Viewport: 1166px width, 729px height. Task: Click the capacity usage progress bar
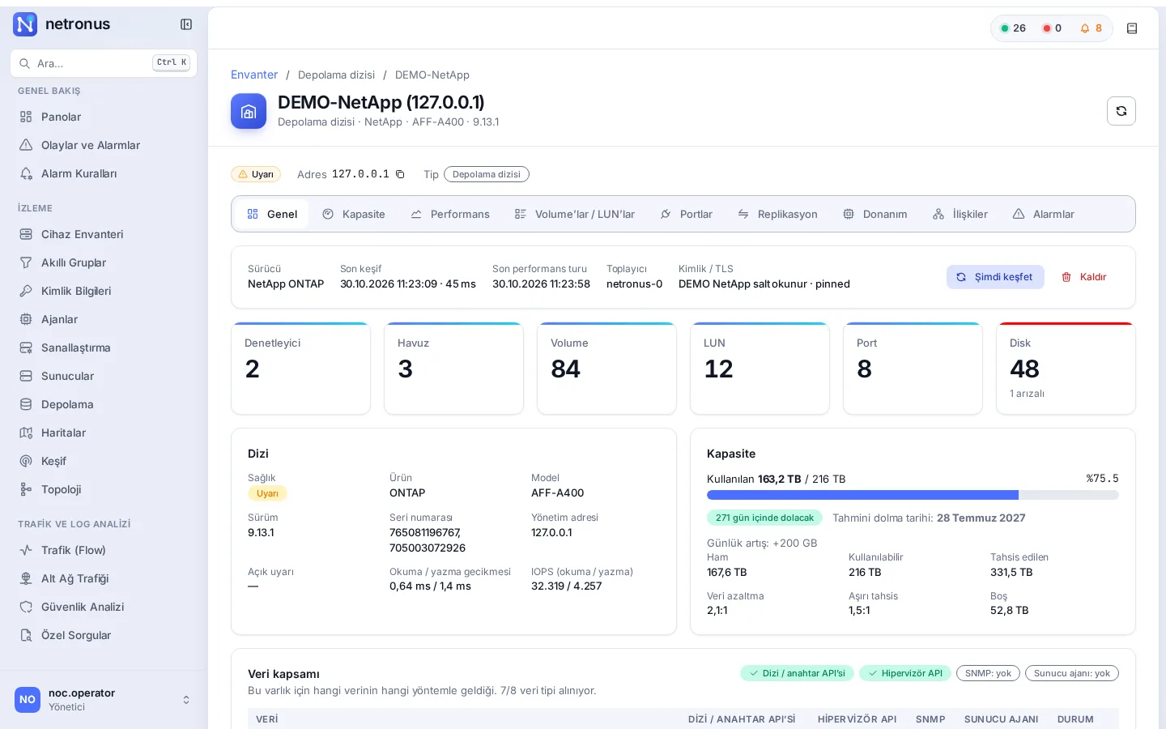point(913,495)
